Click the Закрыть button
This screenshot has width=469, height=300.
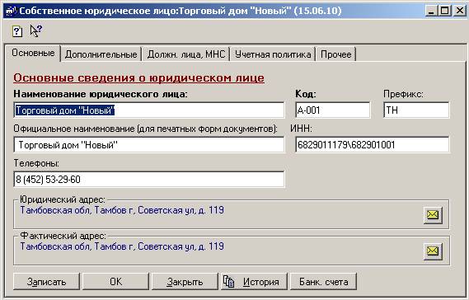[x=185, y=281]
